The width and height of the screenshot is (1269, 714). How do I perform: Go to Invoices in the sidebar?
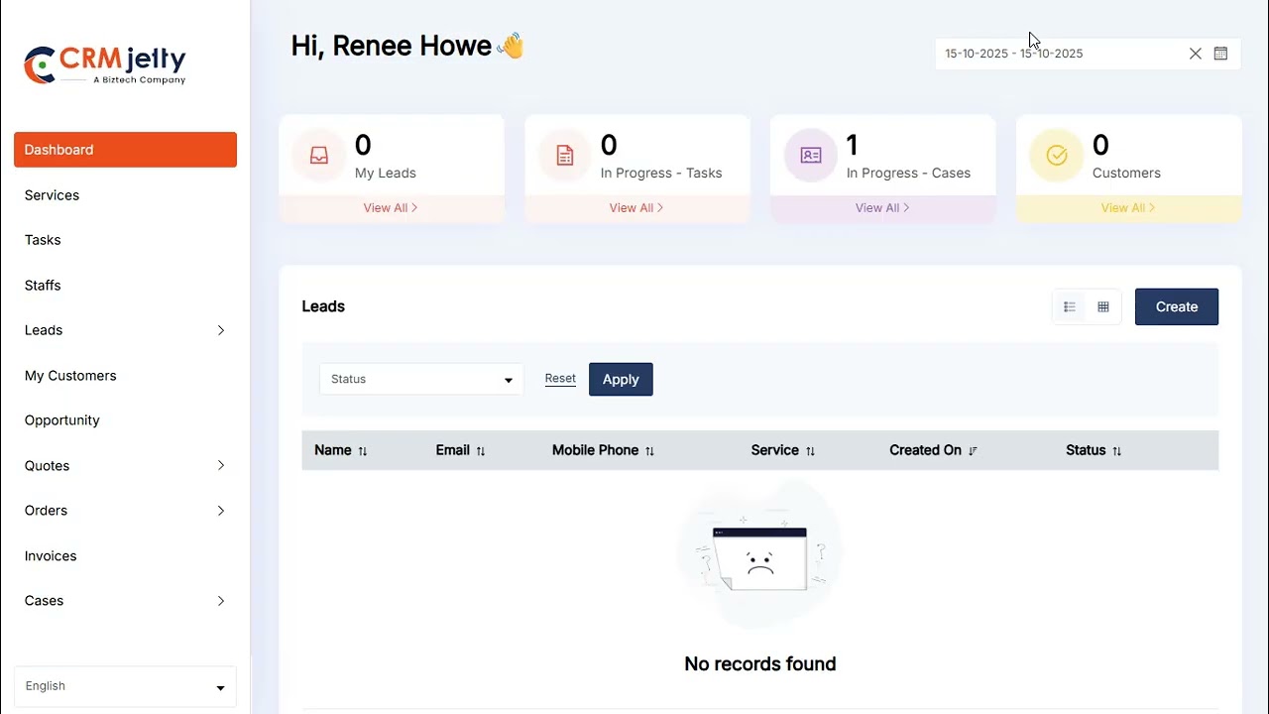tap(51, 556)
